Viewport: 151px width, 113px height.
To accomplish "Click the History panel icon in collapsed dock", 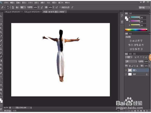I will [122, 16].
